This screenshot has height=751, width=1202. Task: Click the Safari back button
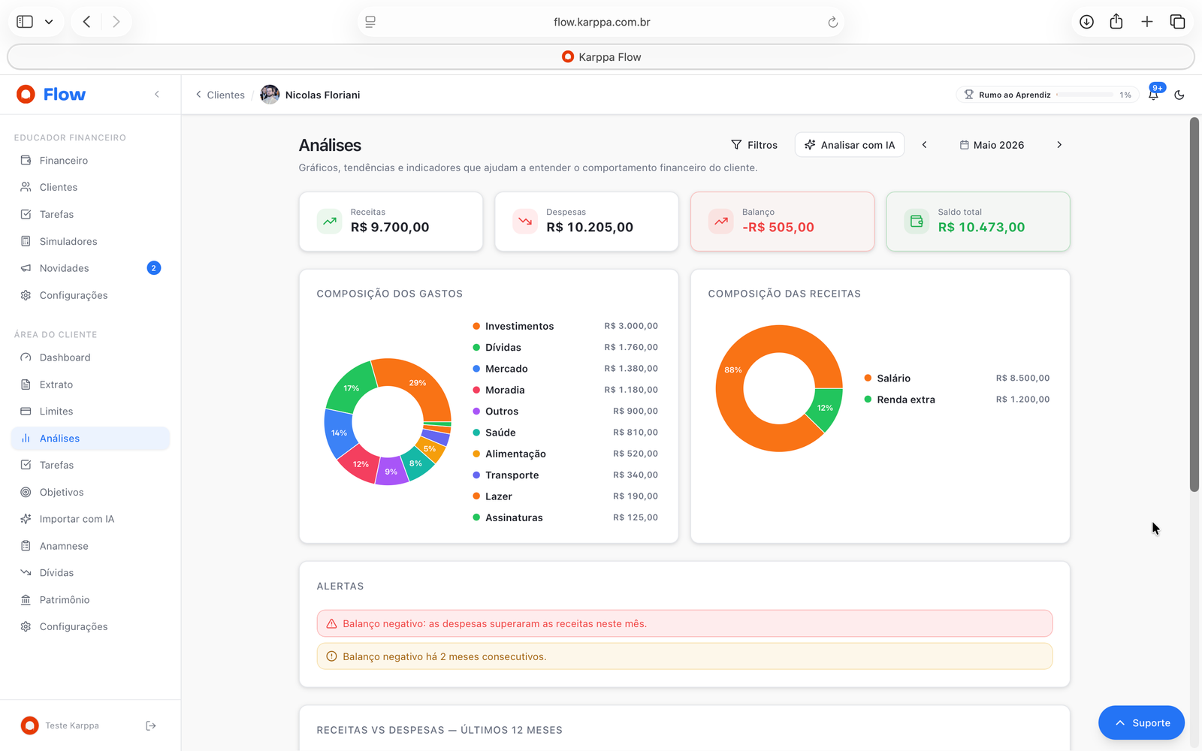(87, 22)
